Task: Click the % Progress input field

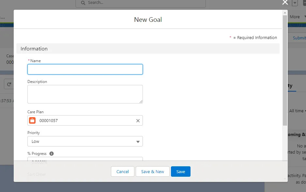Action: pyautogui.click(x=85, y=159)
